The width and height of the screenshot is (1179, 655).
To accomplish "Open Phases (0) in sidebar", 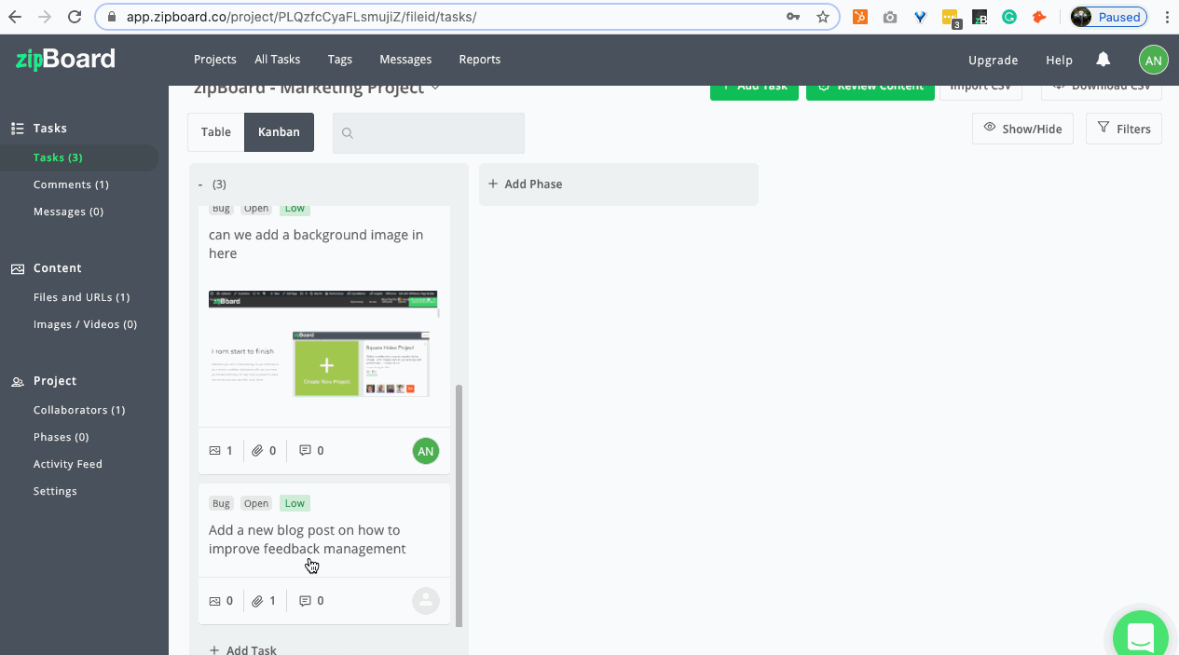I will click(61, 437).
